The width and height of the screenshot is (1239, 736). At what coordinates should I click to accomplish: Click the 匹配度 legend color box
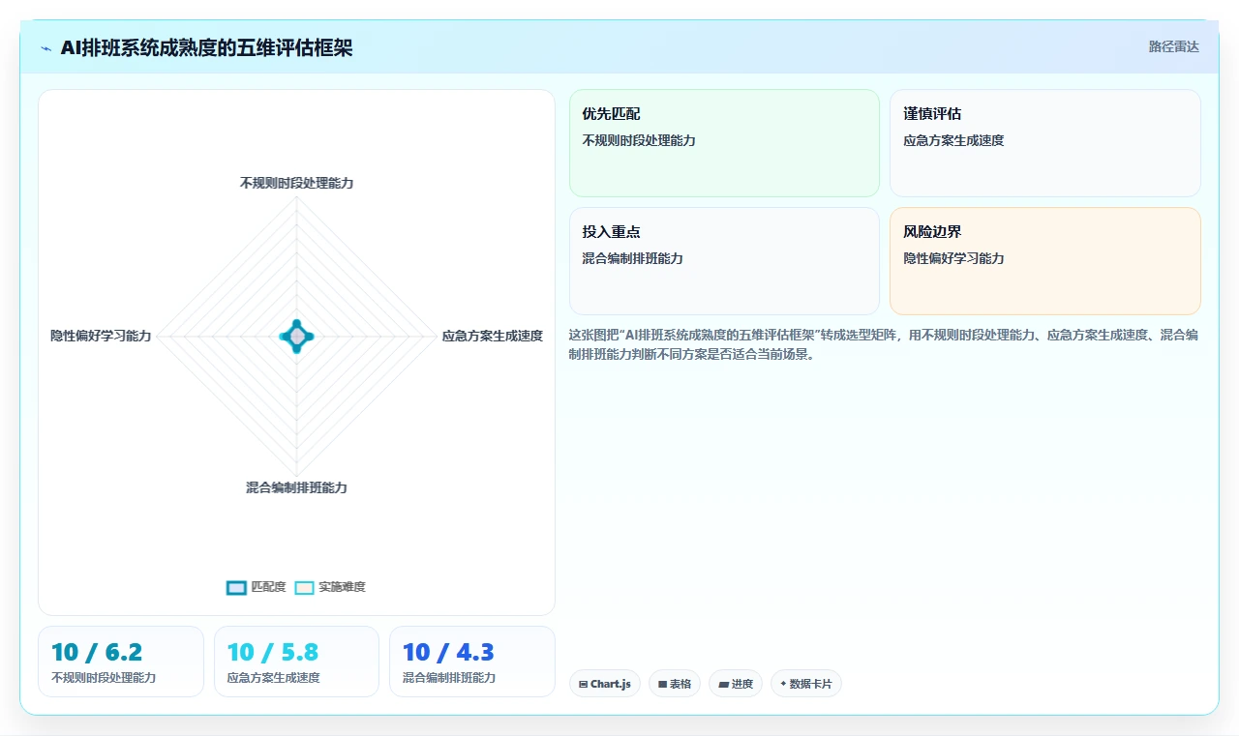pos(236,587)
